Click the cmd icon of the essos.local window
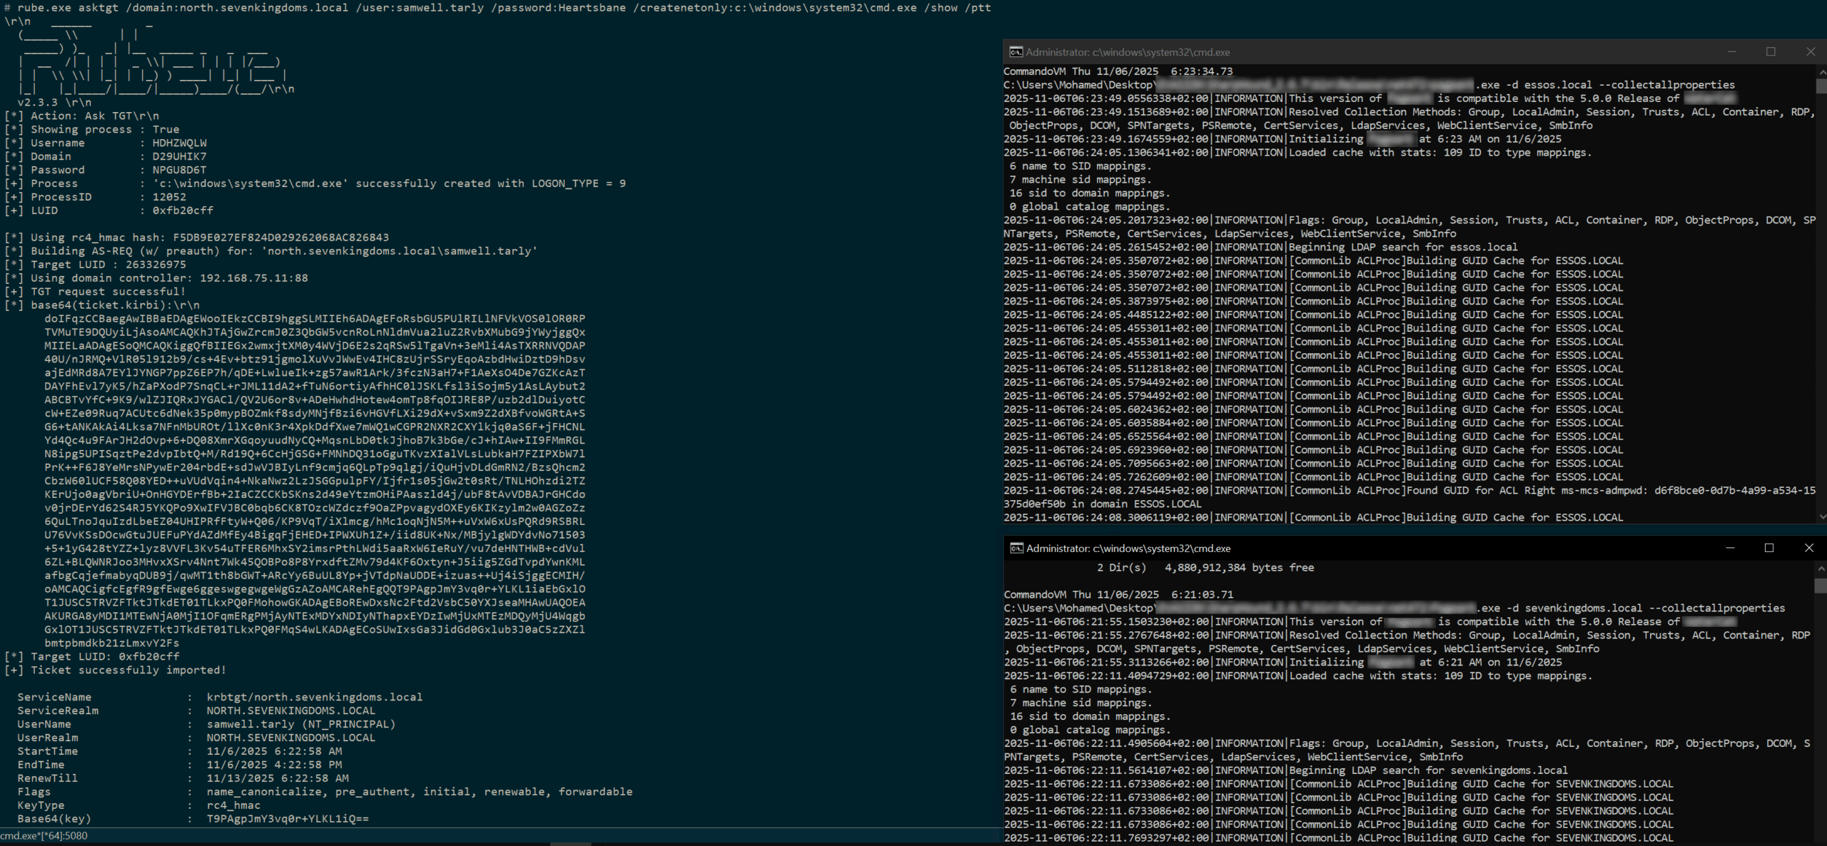Viewport: 1827px width, 846px height. (x=1016, y=52)
